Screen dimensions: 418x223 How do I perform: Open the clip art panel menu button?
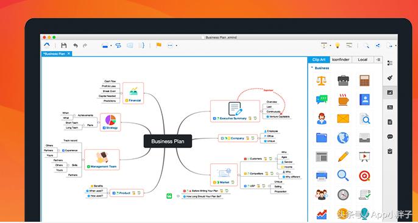tap(378, 60)
